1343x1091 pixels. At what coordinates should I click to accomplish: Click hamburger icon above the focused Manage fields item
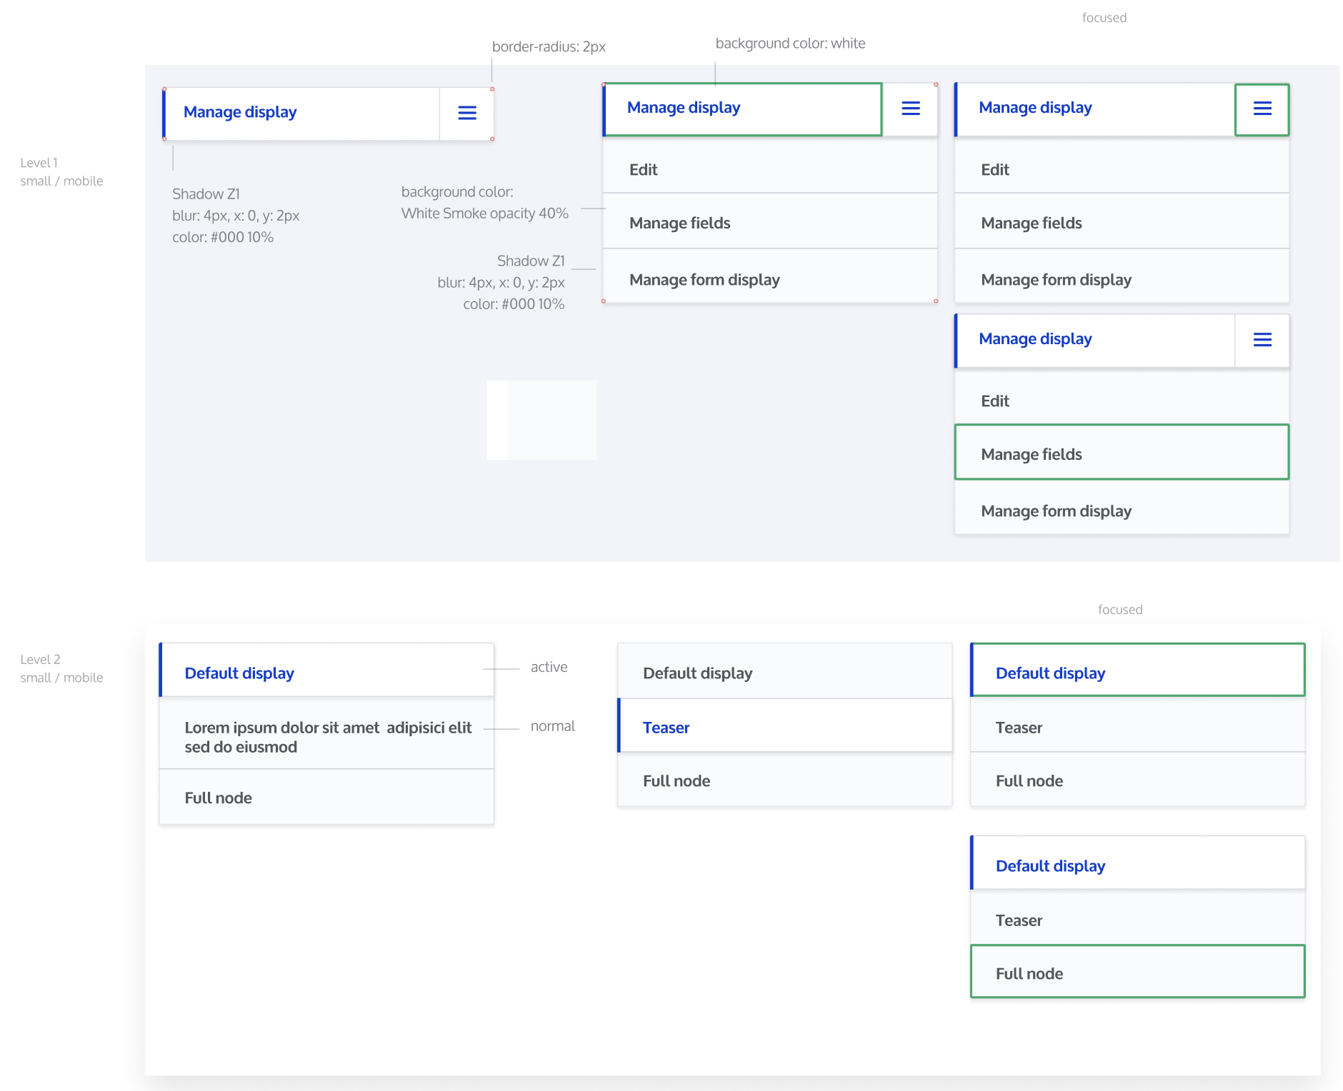click(1262, 340)
